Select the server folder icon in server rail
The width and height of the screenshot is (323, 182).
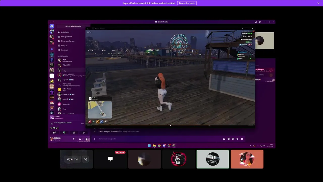tap(52, 49)
